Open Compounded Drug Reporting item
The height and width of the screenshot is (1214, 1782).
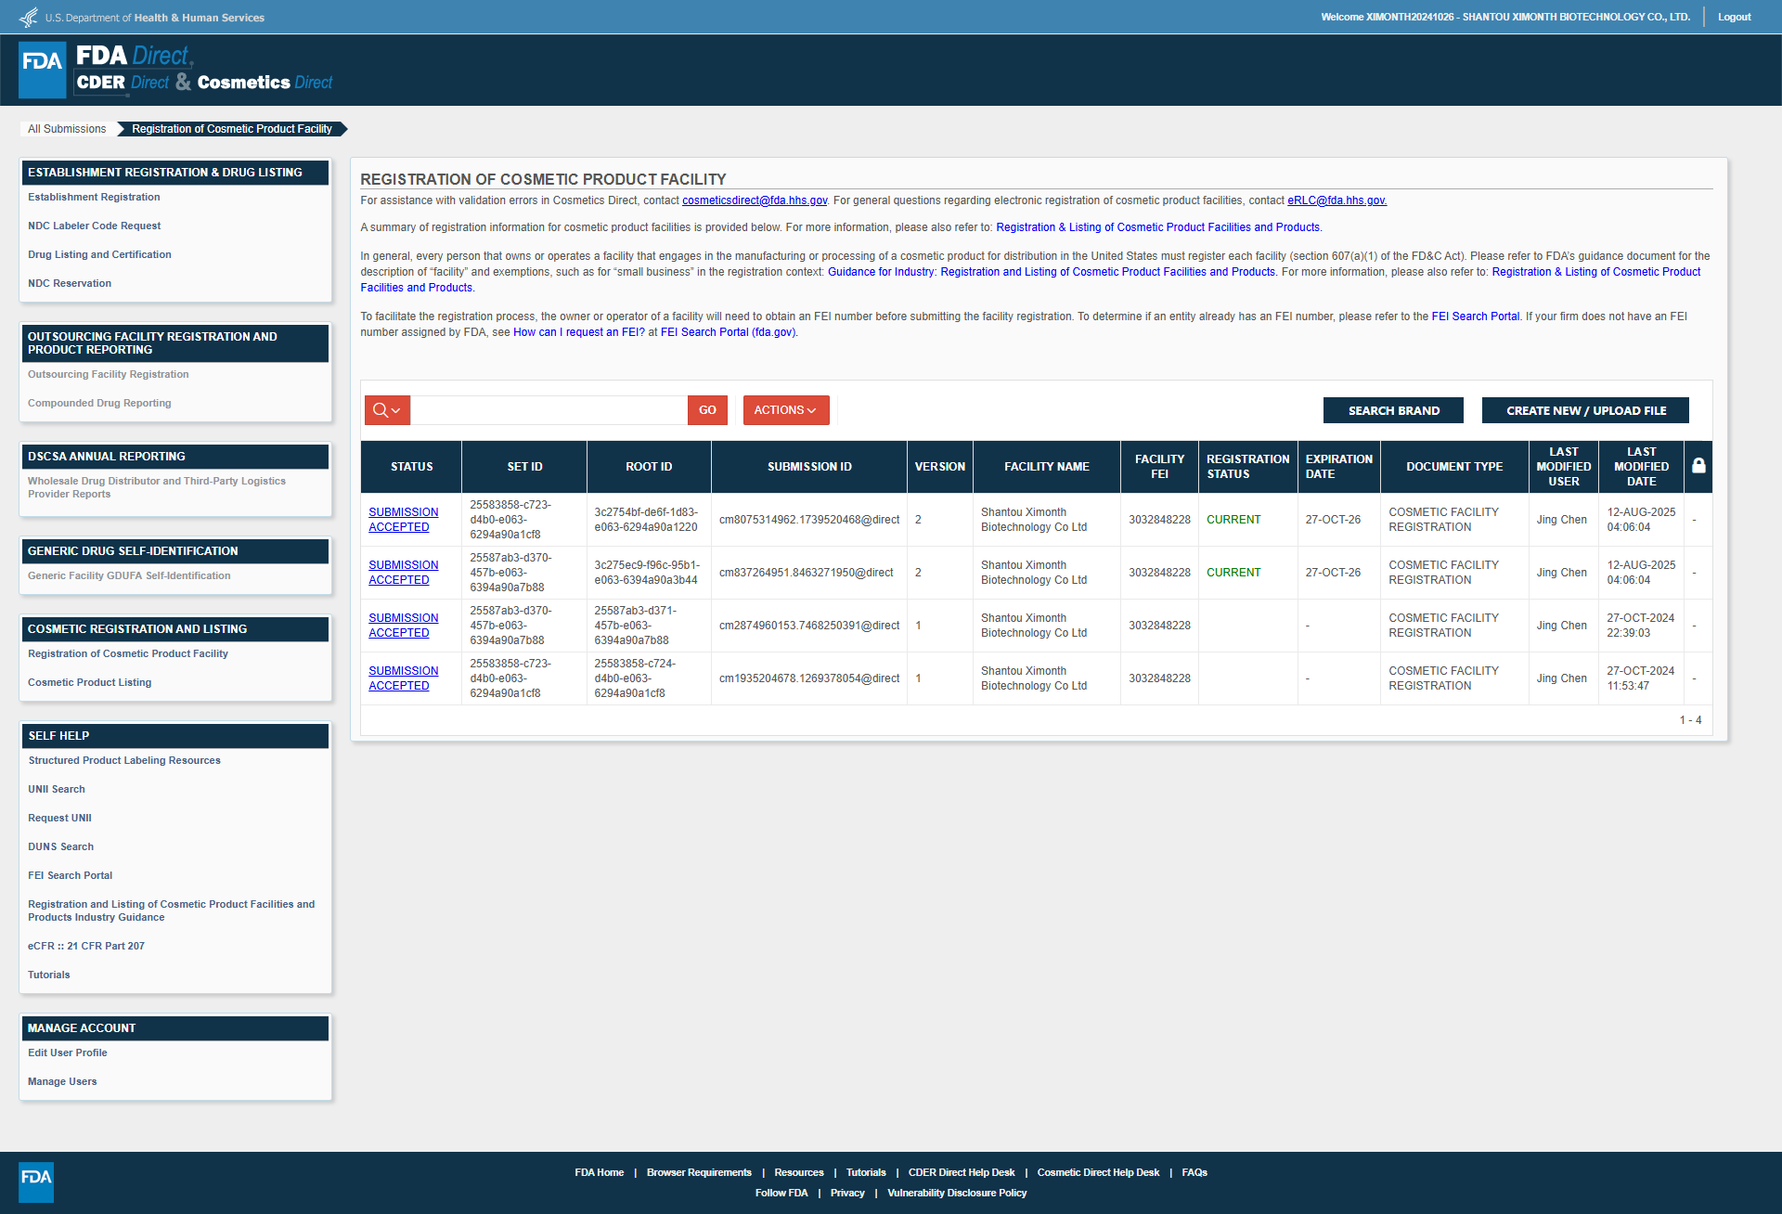pyautogui.click(x=99, y=403)
